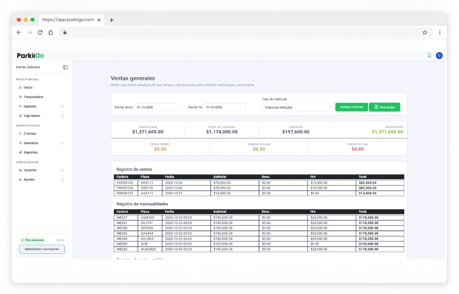Bookmark page with star icon
Viewport: 459px width, 294px height.
pyautogui.click(x=425, y=32)
